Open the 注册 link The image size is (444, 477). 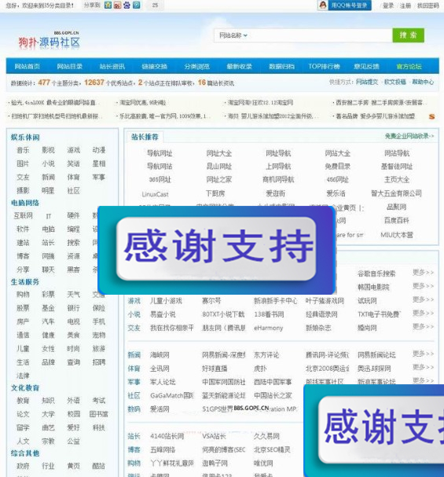point(405,6)
